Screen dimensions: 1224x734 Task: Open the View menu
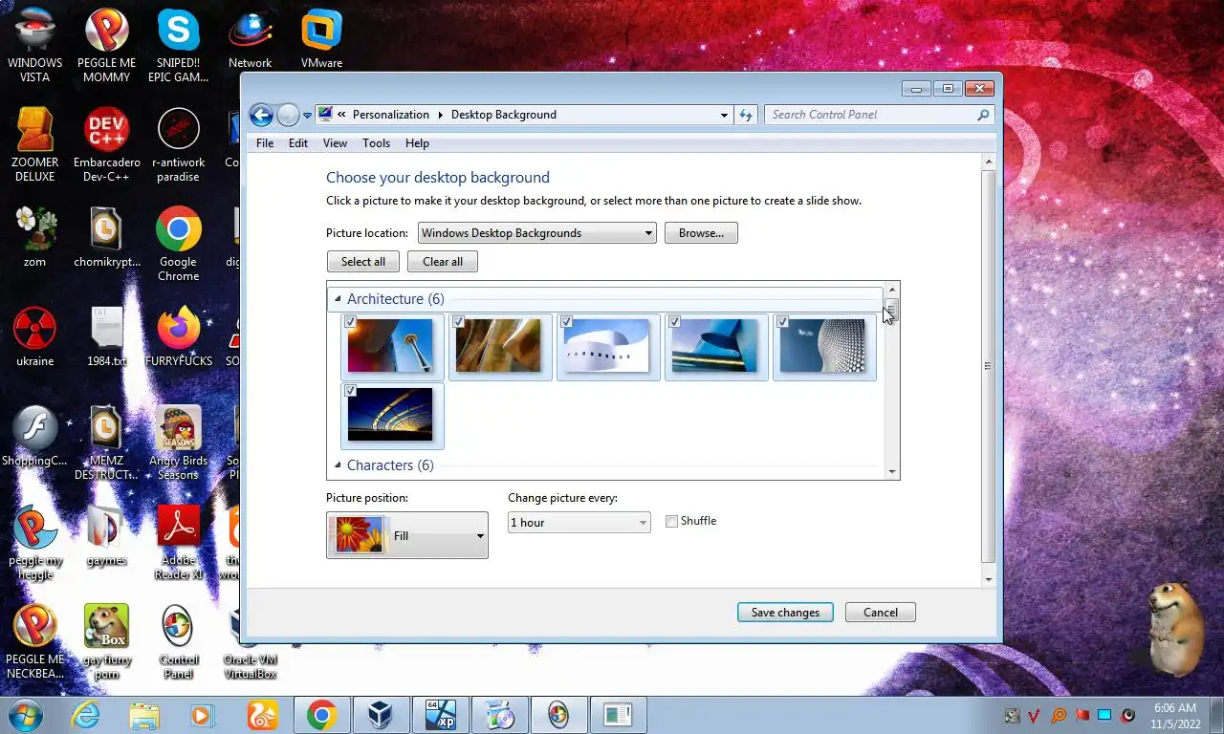[x=335, y=143]
